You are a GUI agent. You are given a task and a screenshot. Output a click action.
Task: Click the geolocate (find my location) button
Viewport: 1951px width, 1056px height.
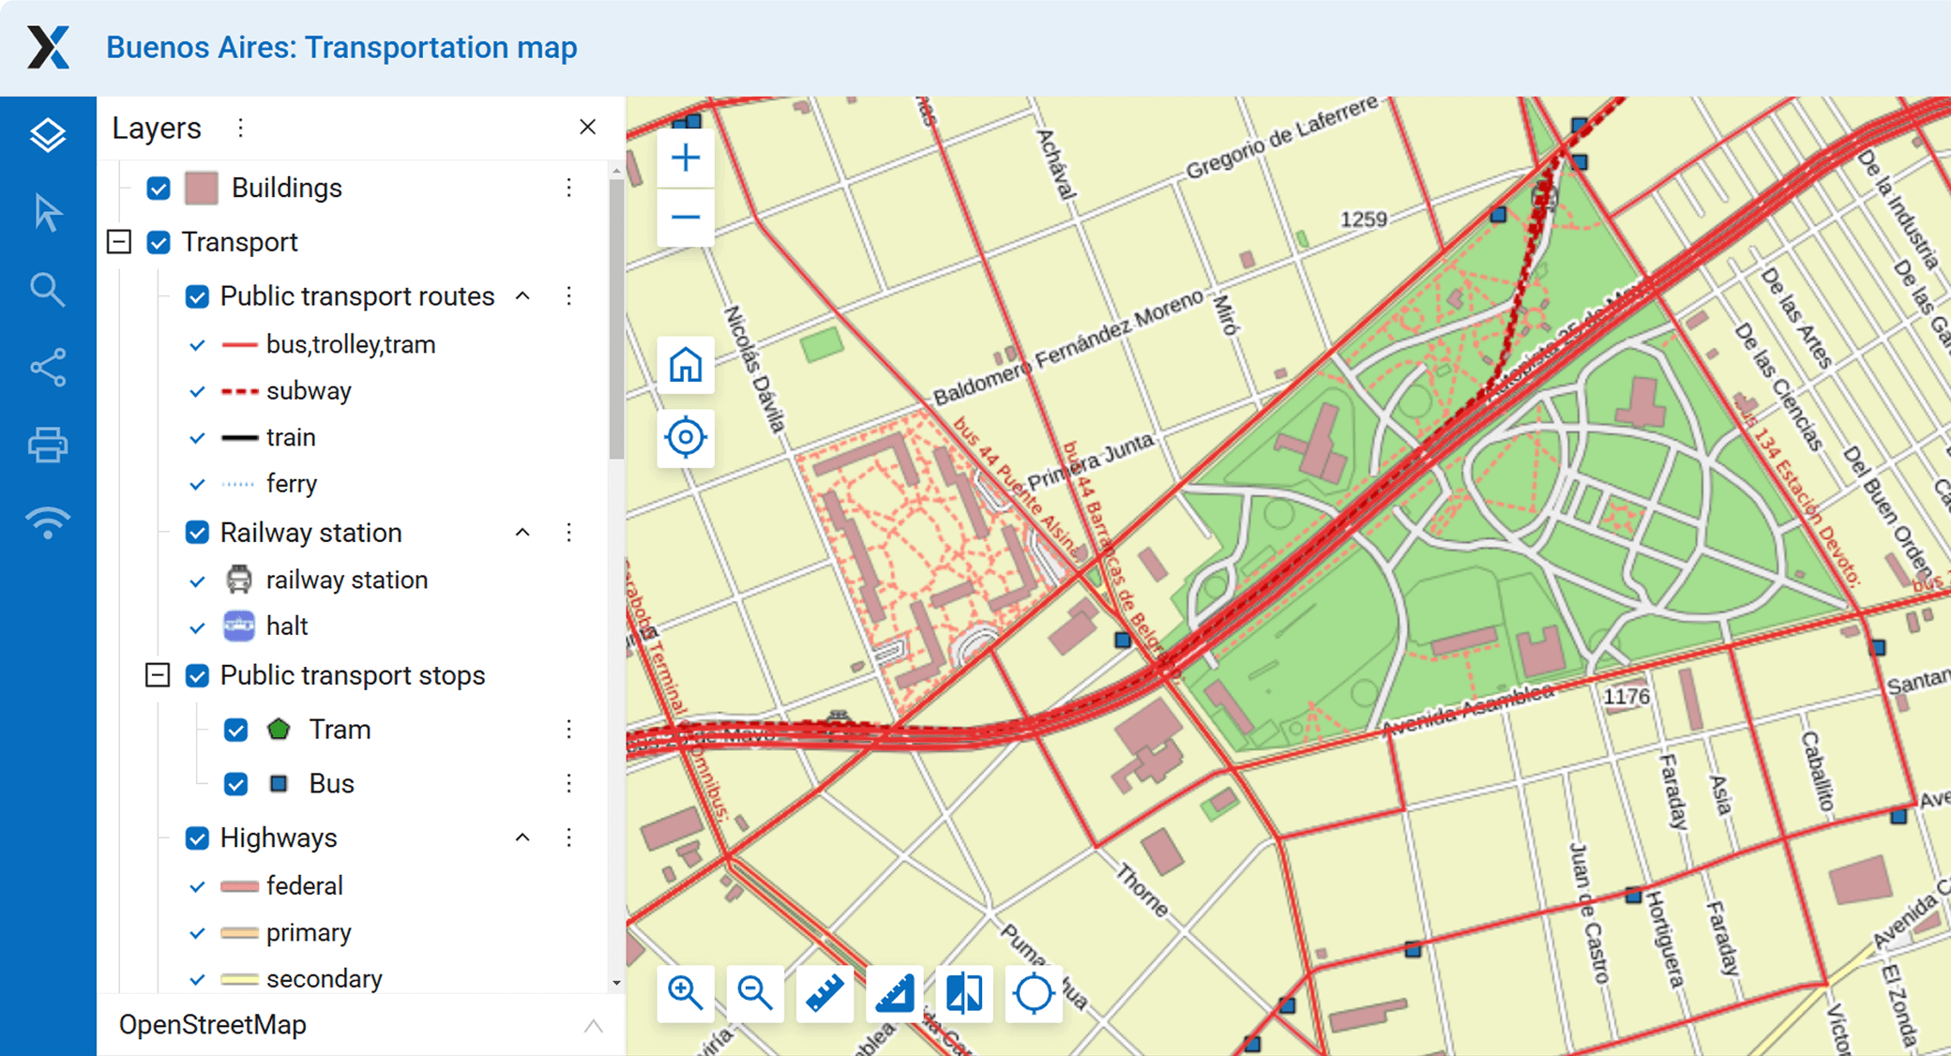pyautogui.click(x=686, y=437)
